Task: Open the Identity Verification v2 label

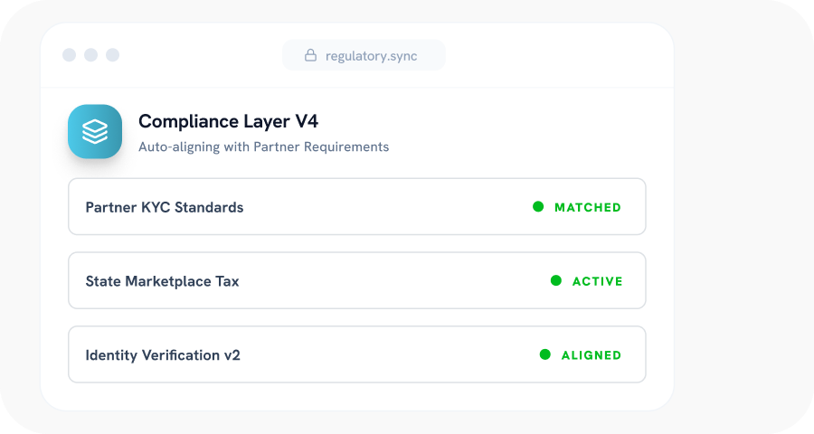Action: point(163,355)
